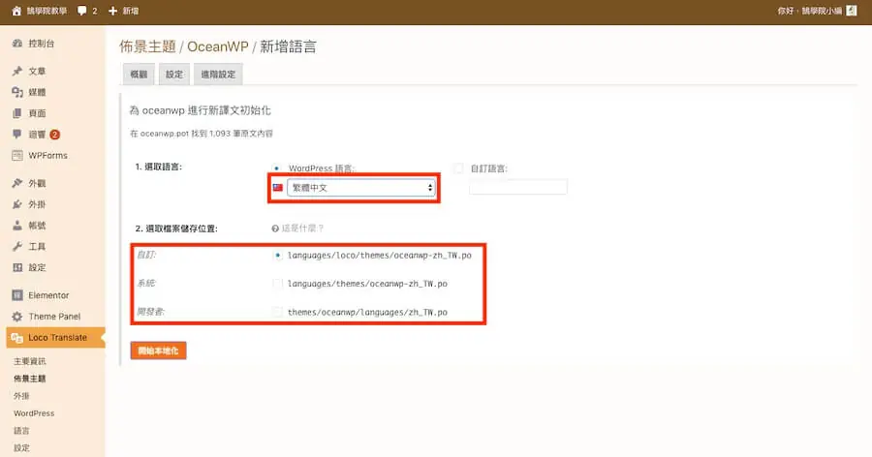Image resolution: width=872 pixels, height=457 pixels.
Task: Click the 控制台 dashboard icon
Action: (17, 44)
